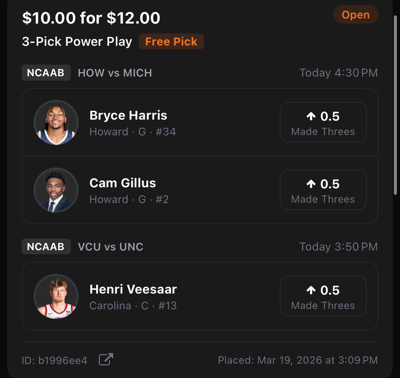This screenshot has width=400, height=378.
Task: Select Bryce Harris 0.5 Made Threes pick
Action: click(x=323, y=122)
